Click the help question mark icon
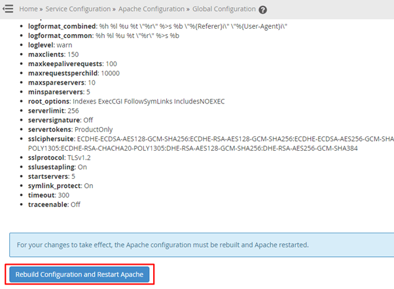394x289 pixels. [x=263, y=10]
